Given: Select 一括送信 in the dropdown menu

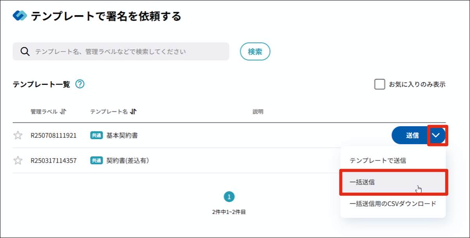Looking at the screenshot, I should (393, 182).
